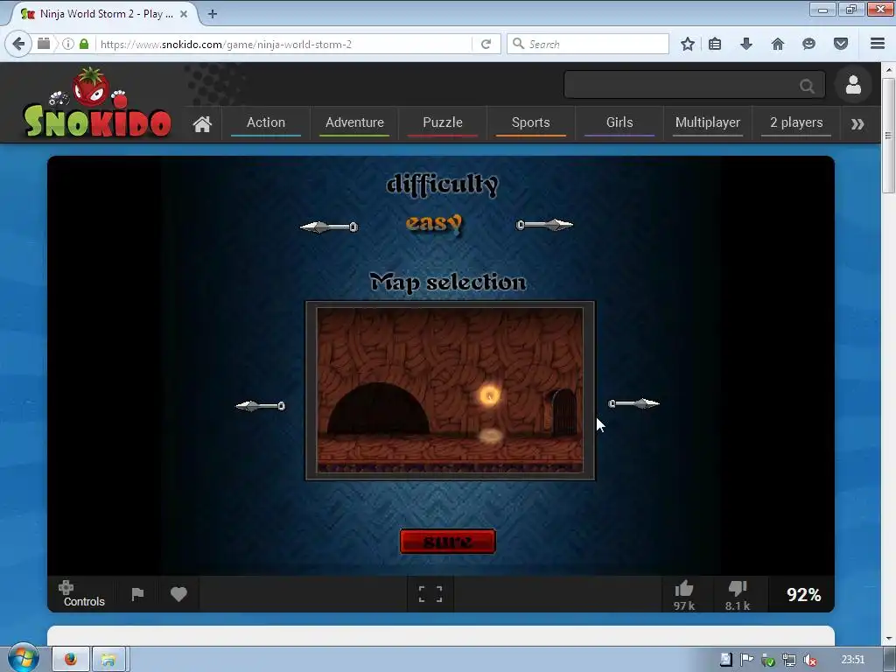Open the Windows Start menu

coord(23,660)
